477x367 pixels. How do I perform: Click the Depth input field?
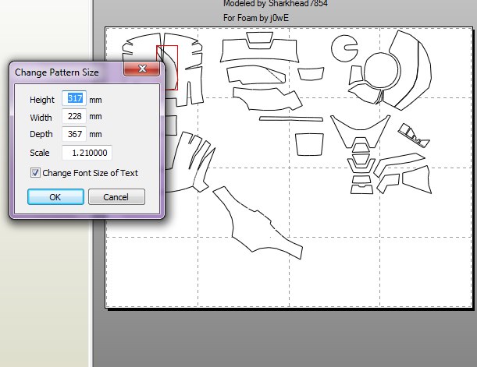(74, 134)
